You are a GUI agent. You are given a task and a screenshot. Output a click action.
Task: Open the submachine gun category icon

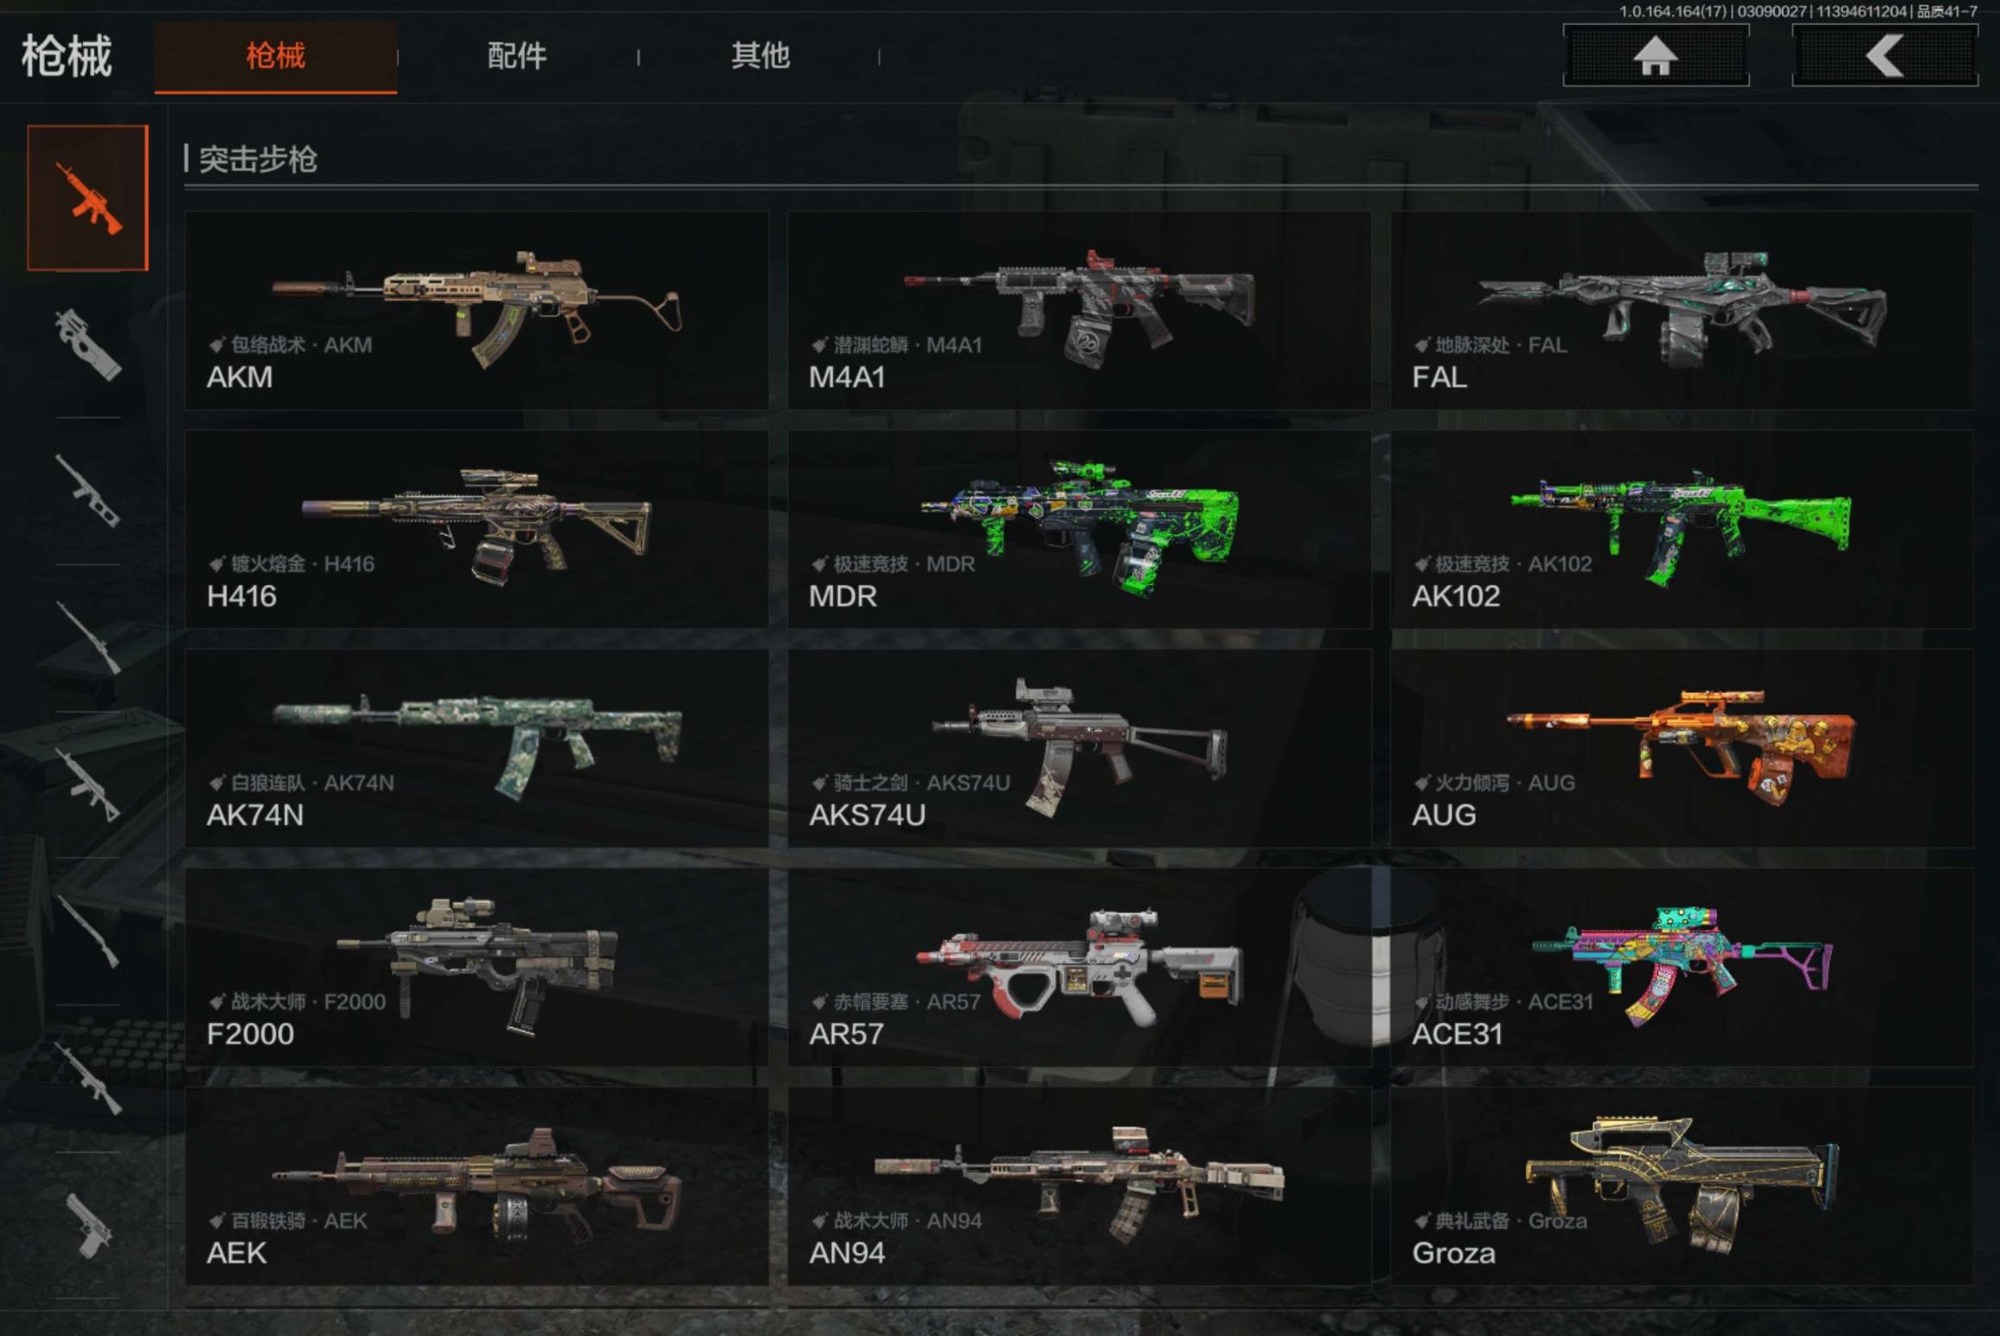coord(87,344)
